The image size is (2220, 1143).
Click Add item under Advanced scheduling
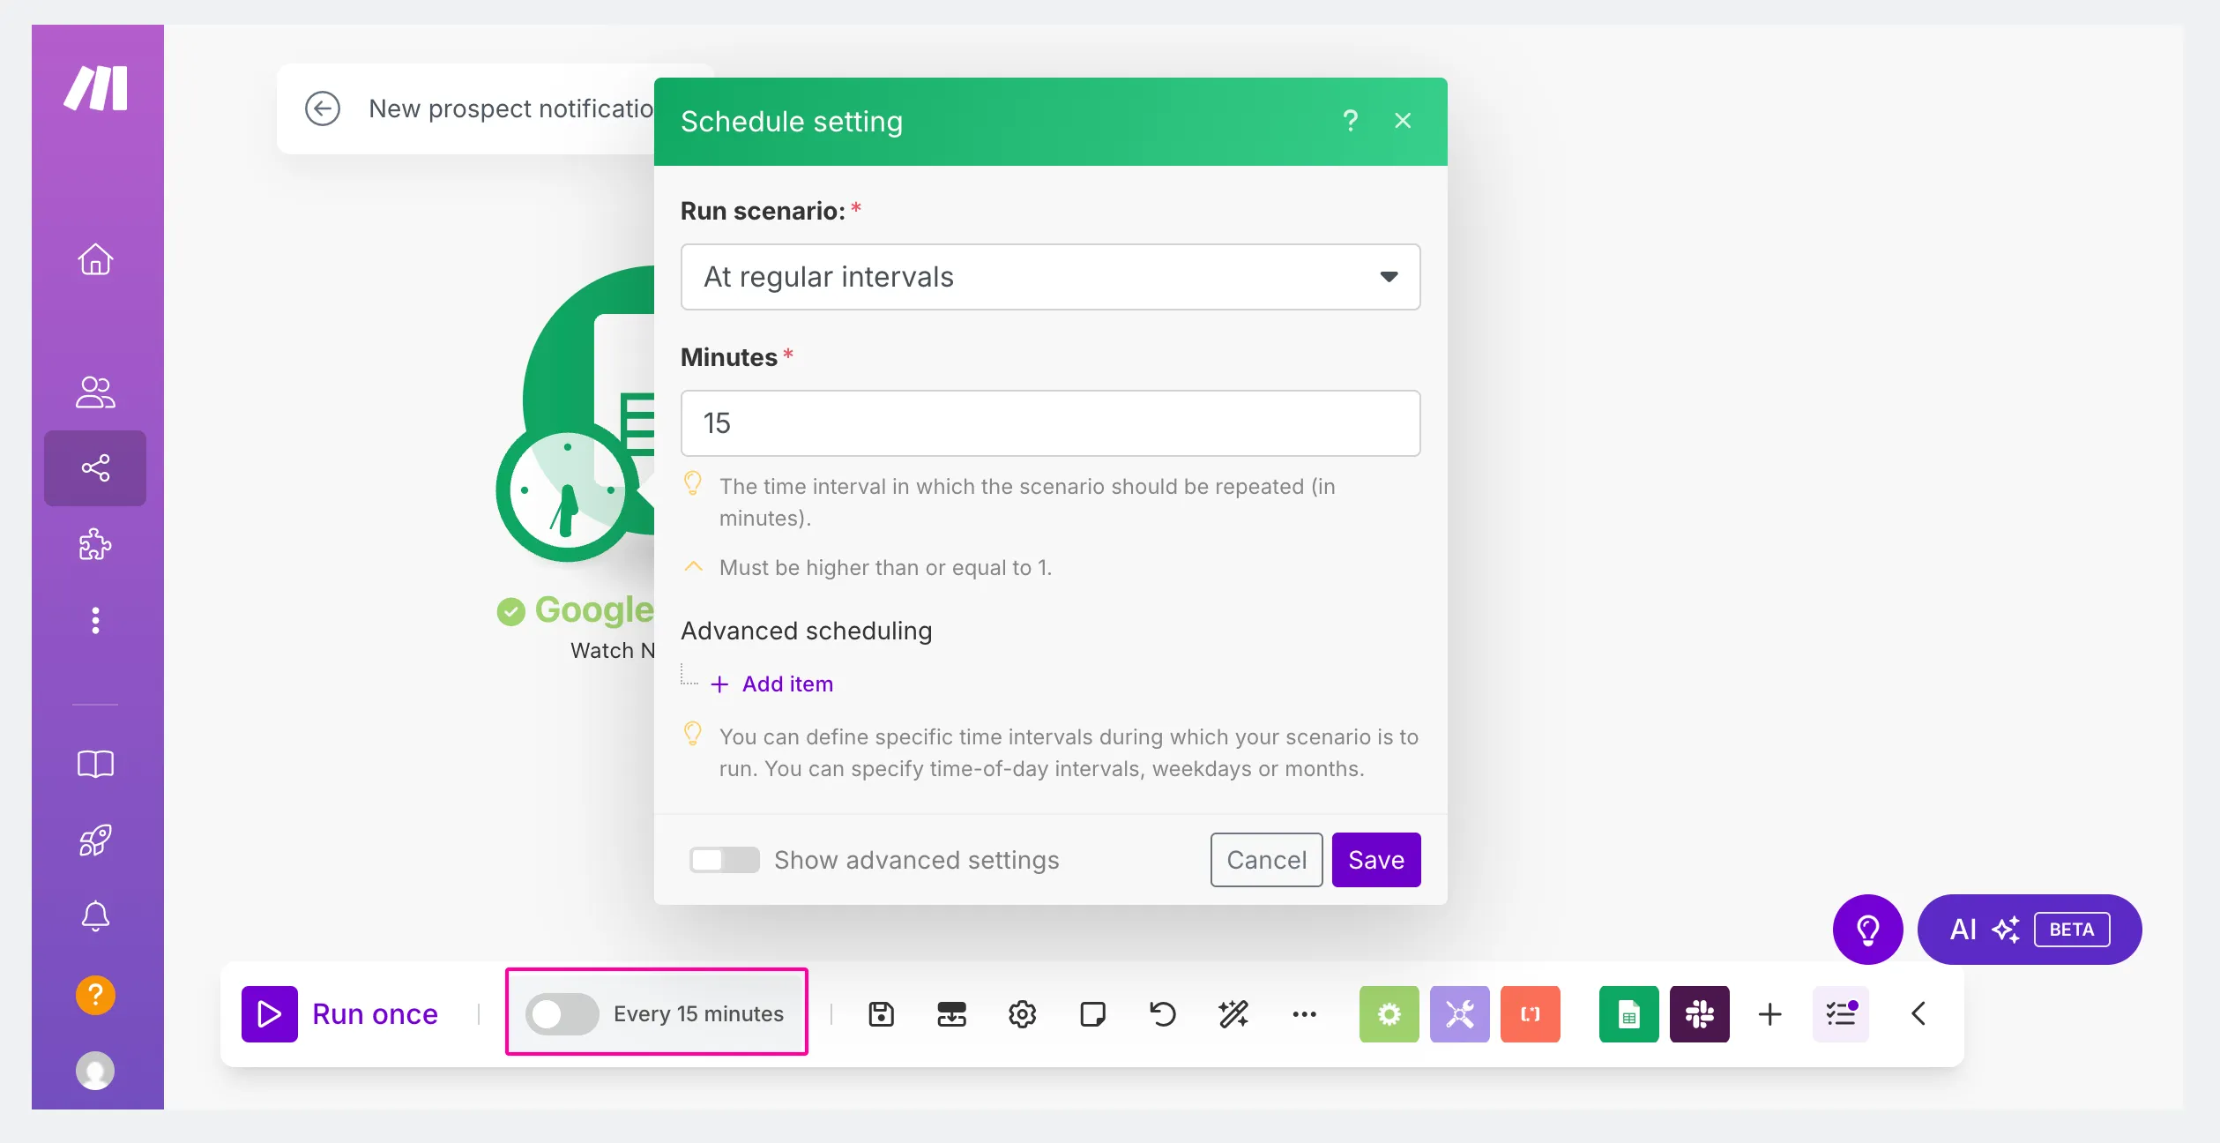coord(772,684)
